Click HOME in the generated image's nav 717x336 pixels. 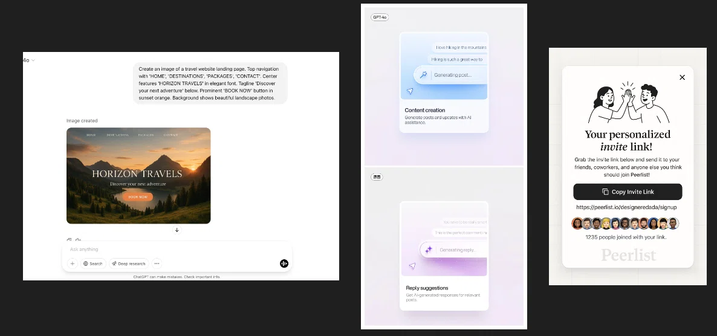[91, 135]
